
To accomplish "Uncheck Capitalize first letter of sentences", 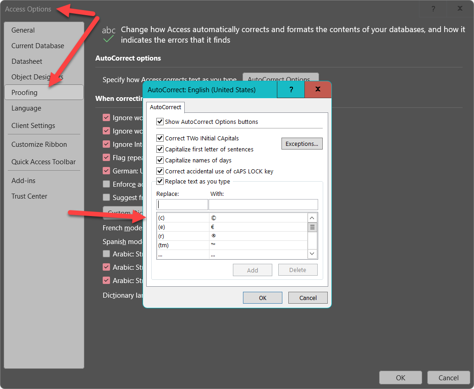I will pos(160,149).
